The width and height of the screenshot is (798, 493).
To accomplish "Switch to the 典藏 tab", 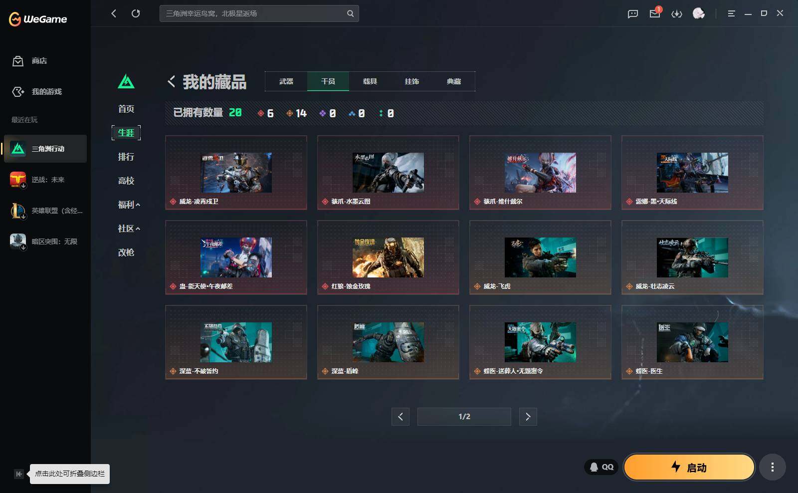I will [454, 81].
